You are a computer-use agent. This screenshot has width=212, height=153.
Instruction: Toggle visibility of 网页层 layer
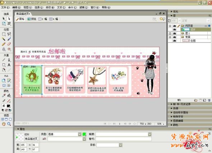click(174, 26)
